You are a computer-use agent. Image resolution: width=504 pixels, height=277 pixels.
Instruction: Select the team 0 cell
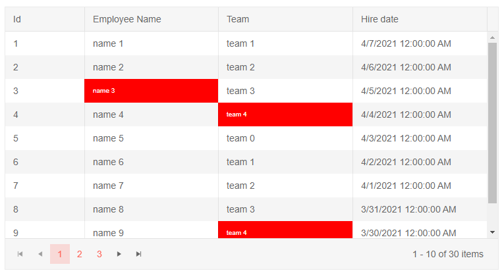285,138
